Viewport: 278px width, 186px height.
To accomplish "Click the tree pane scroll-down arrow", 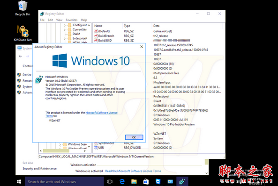I will point(89,147).
